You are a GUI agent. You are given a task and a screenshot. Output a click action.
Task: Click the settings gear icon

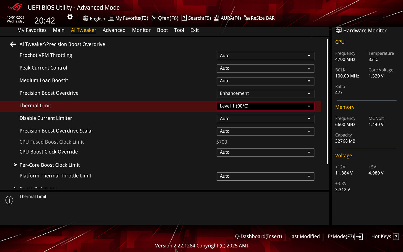[70, 17]
